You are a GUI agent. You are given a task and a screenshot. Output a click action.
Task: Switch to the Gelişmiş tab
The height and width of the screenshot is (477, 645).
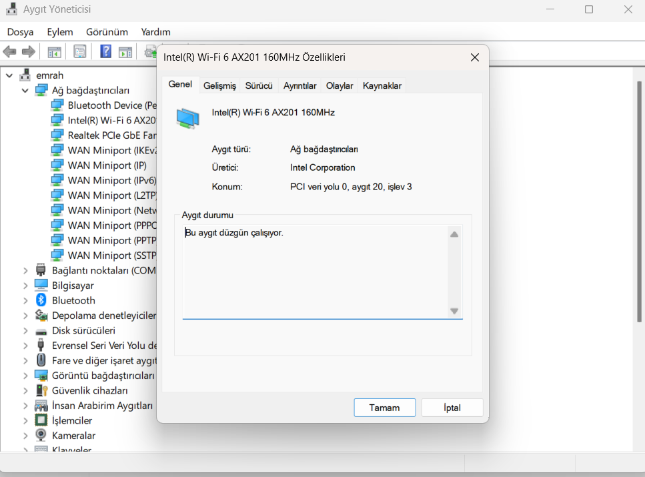pos(219,85)
